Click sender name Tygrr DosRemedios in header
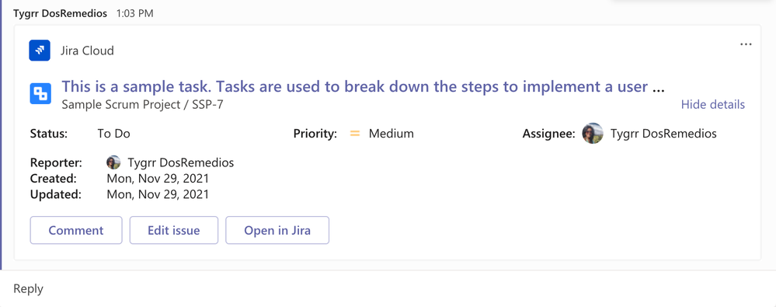This screenshot has height=307, width=776. [61, 13]
